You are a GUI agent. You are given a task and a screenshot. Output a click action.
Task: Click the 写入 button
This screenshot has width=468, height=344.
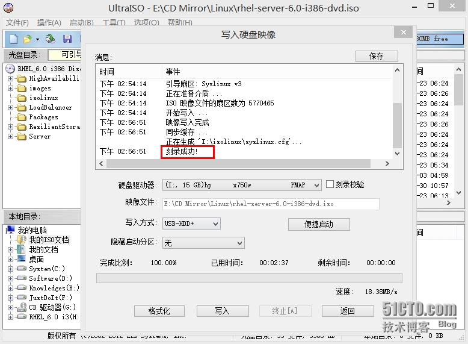(x=223, y=311)
